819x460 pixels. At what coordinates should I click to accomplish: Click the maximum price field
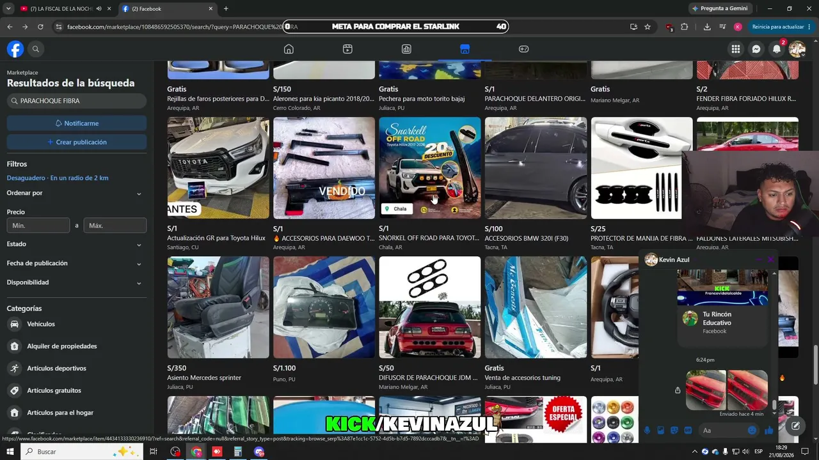tap(115, 226)
